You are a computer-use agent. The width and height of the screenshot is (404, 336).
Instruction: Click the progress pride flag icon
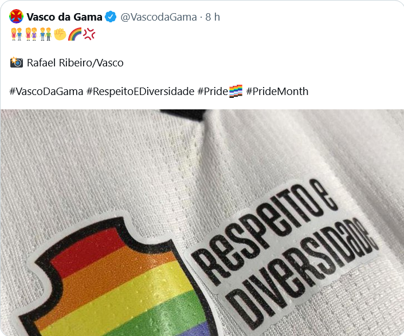pos(236,91)
